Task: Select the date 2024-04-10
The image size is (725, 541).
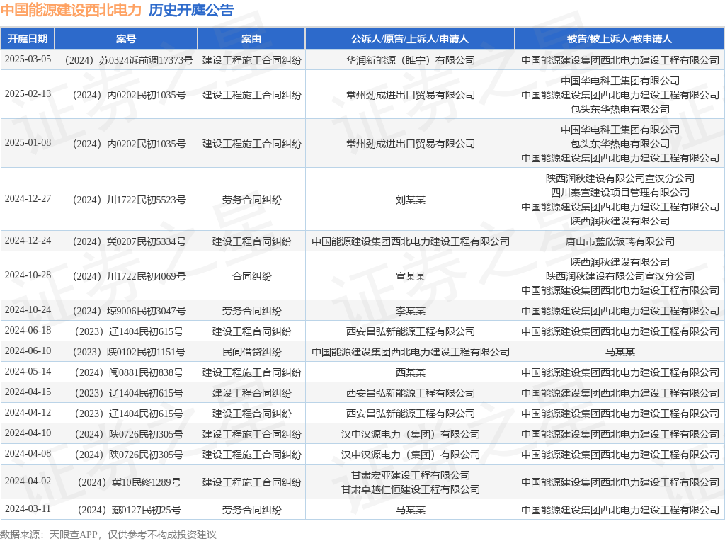Action: (x=28, y=433)
